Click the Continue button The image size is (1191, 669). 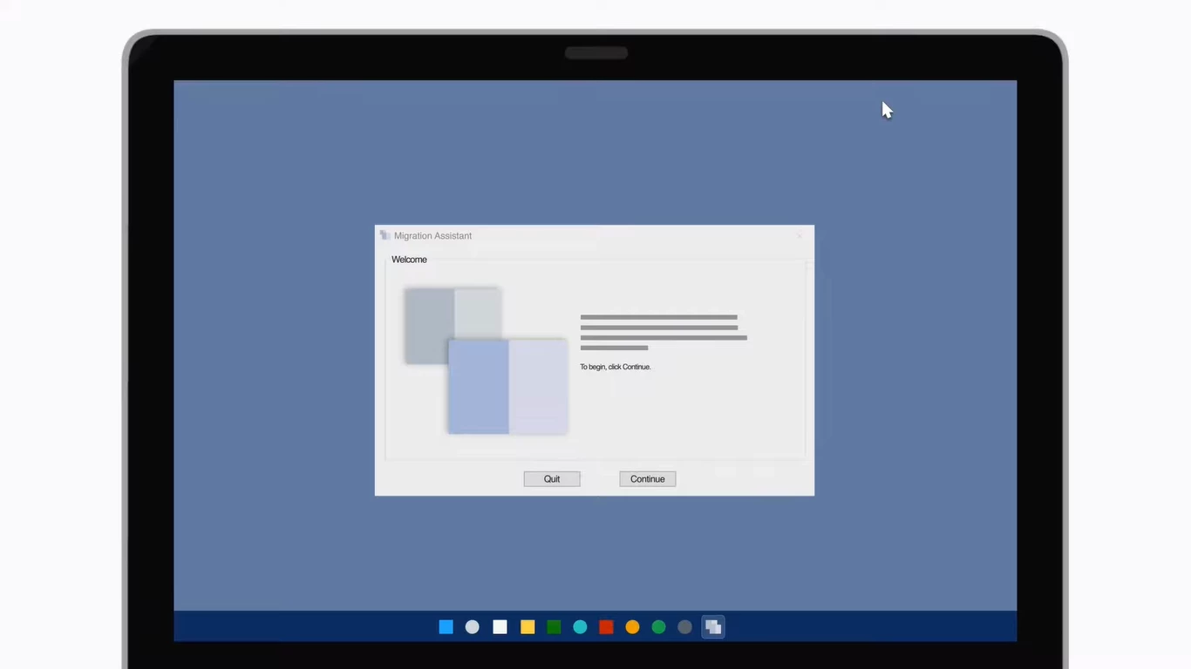[x=648, y=479]
